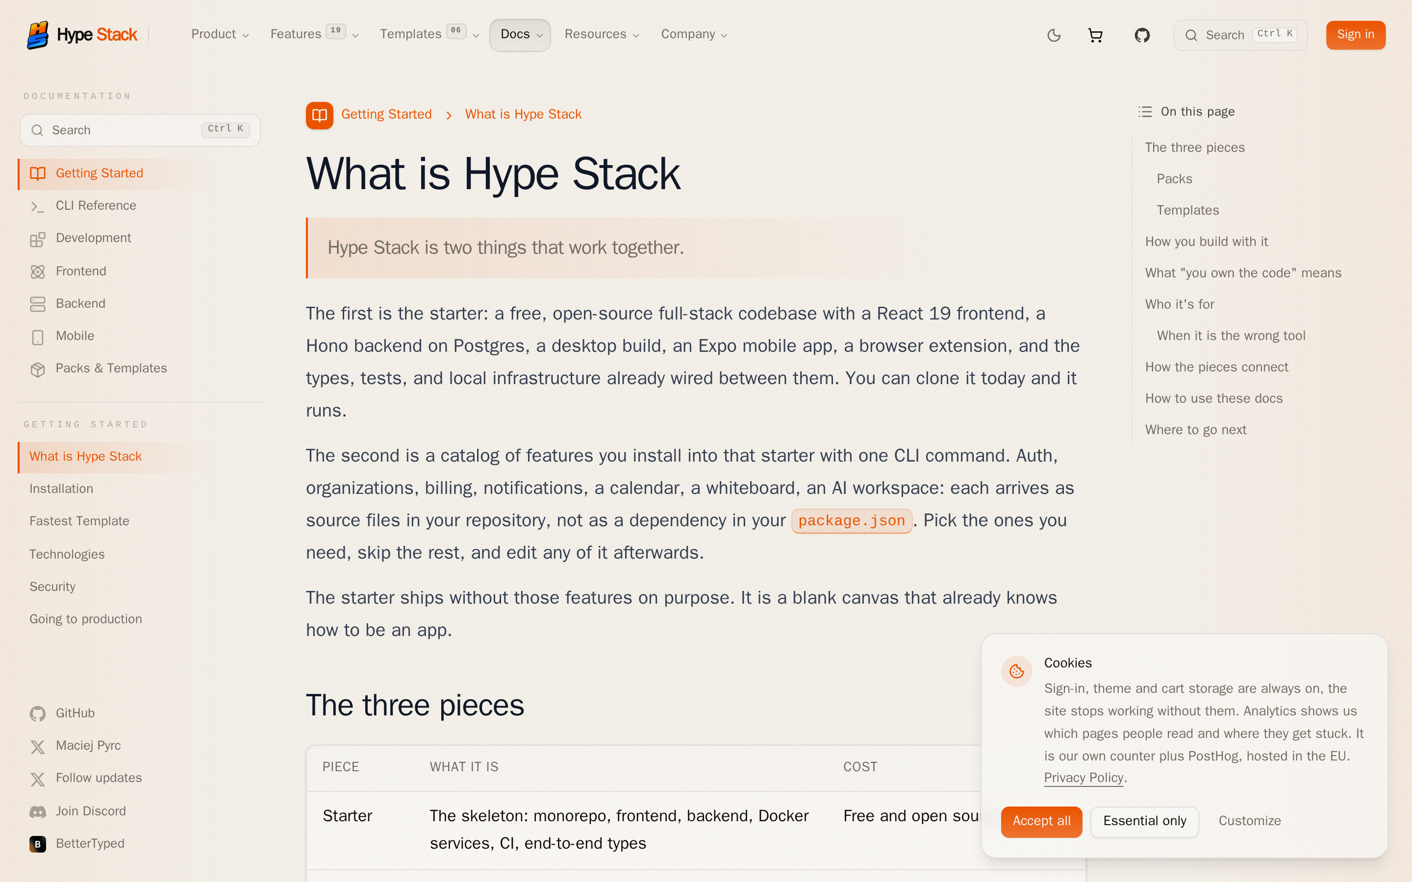Open Backend docs section

pyautogui.click(x=140, y=304)
